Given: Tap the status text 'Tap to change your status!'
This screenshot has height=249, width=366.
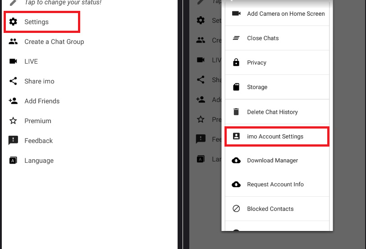Looking at the screenshot, I should point(63,3).
